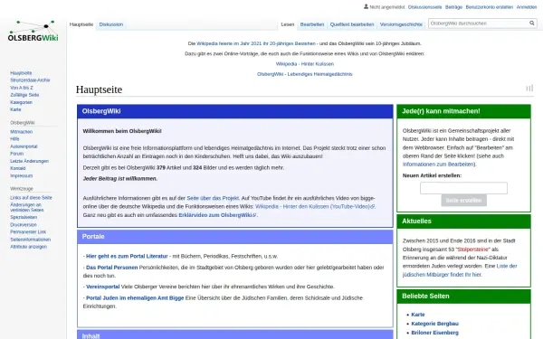Open Strunzerdaal-Archiv in the sidebar
The height and width of the screenshot is (339, 543).
tap(30, 80)
